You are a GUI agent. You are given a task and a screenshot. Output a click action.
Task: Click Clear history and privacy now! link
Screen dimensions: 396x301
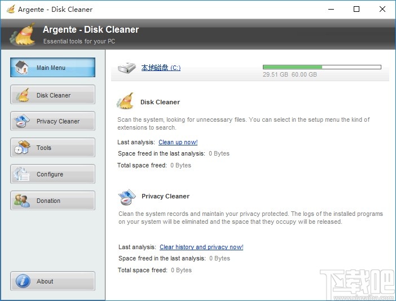pos(201,247)
